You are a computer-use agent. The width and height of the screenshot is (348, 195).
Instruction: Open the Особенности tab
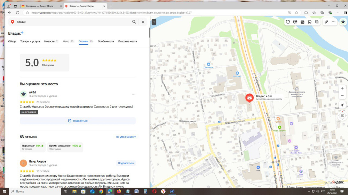click(x=106, y=41)
